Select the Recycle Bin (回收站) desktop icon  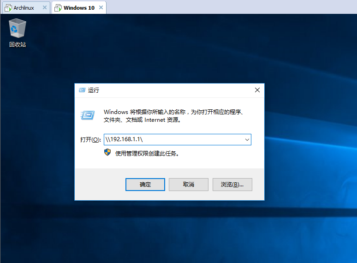(x=18, y=33)
